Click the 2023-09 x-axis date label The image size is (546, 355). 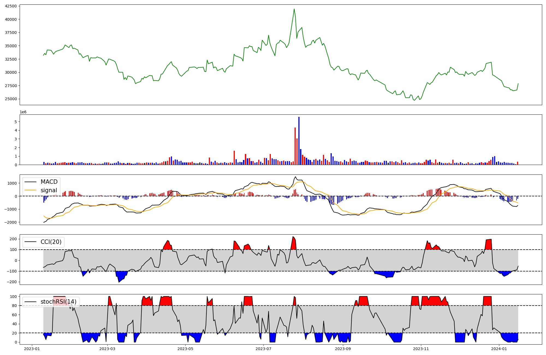(x=343, y=348)
